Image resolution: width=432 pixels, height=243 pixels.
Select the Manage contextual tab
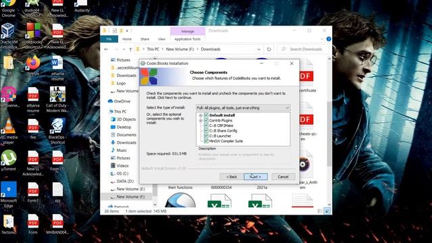[x=188, y=31]
